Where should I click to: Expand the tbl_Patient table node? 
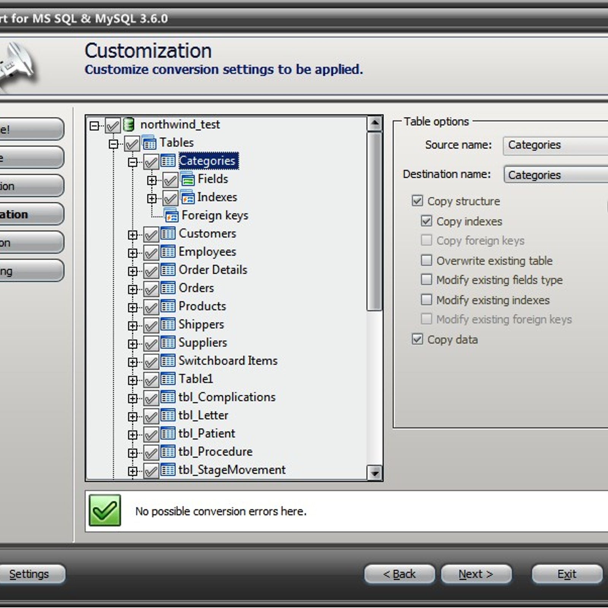pyautogui.click(x=133, y=435)
